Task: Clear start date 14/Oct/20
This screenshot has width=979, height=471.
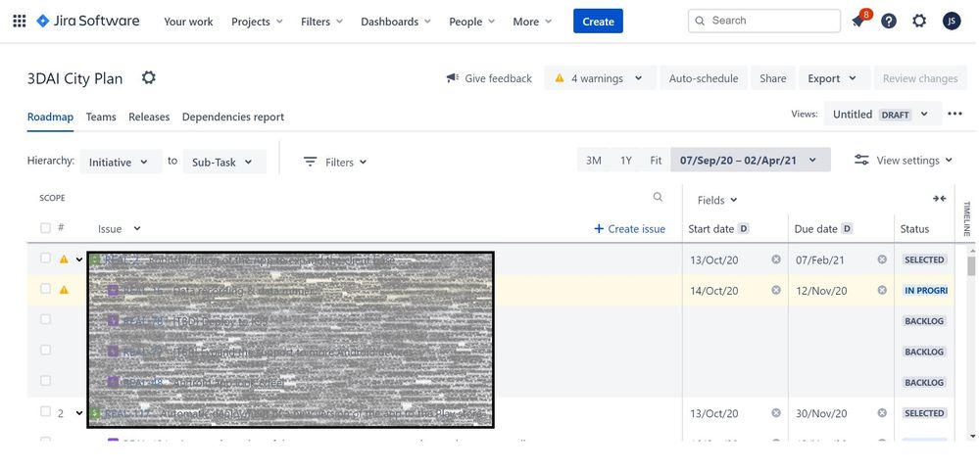Action: [776, 290]
